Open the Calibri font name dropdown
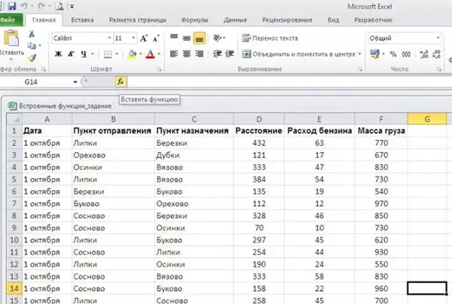 pyautogui.click(x=109, y=38)
